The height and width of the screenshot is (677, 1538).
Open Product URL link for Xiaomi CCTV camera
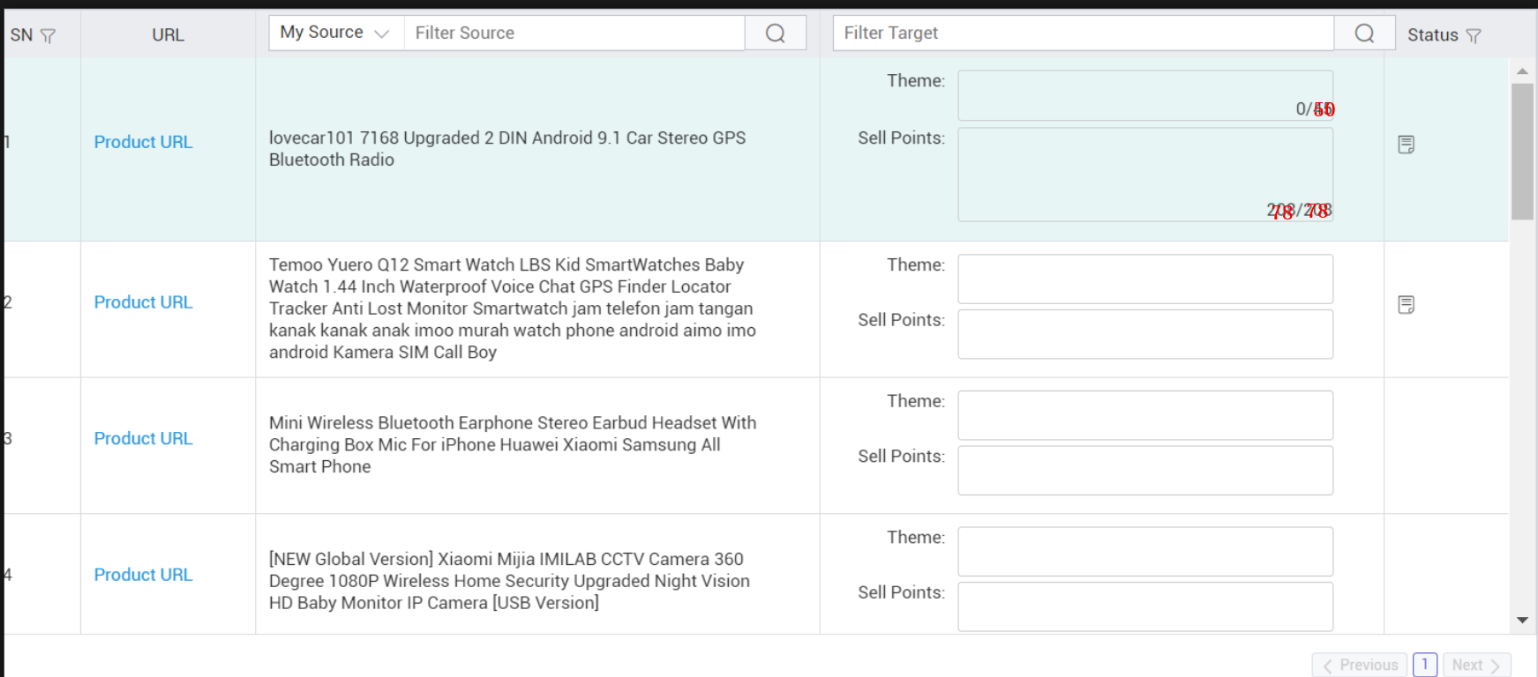[x=143, y=575]
